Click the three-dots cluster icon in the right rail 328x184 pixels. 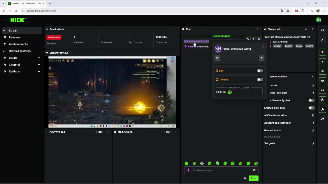pyautogui.click(x=322, y=119)
